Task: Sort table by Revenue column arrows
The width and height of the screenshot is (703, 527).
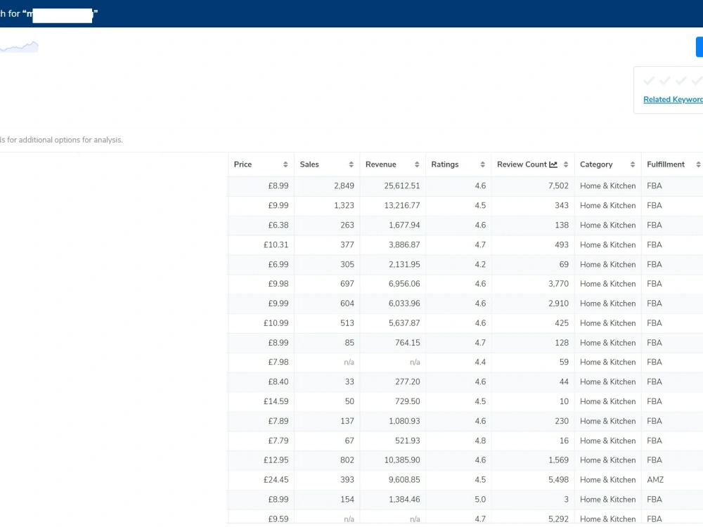Action: (416, 164)
